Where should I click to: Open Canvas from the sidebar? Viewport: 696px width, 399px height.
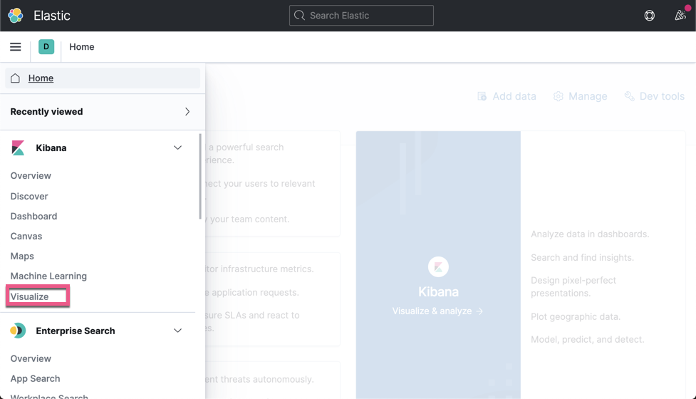(26, 236)
